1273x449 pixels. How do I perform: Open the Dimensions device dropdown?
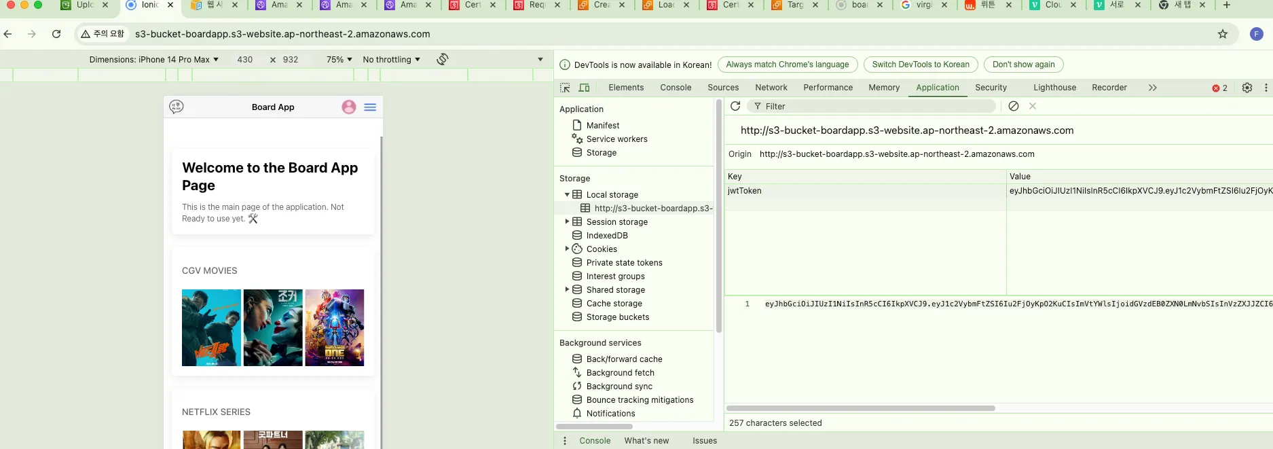[x=154, y=60]
